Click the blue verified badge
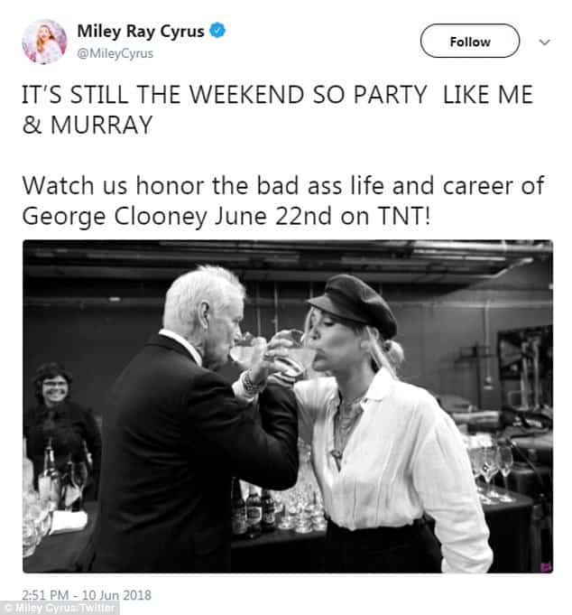 click(x=217, y=33)
